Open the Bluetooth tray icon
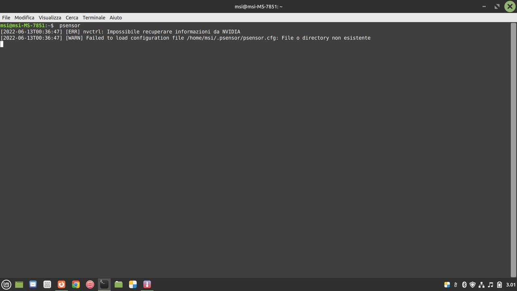 [x=464, y=285]
